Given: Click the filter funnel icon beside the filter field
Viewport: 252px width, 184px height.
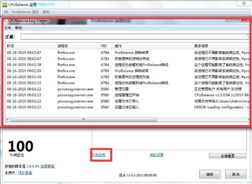Looking at the screenshot, I should coord(248,37).
